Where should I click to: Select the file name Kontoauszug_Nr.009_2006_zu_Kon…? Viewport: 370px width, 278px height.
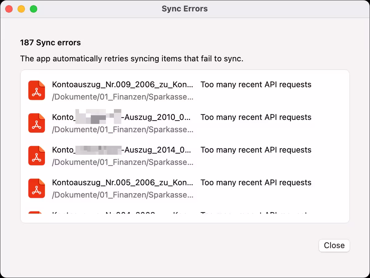(123, 85)
